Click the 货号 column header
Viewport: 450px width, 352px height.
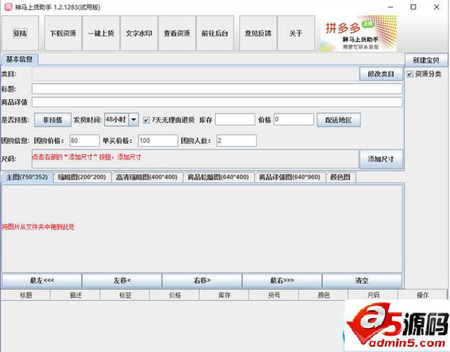(274, 295)
